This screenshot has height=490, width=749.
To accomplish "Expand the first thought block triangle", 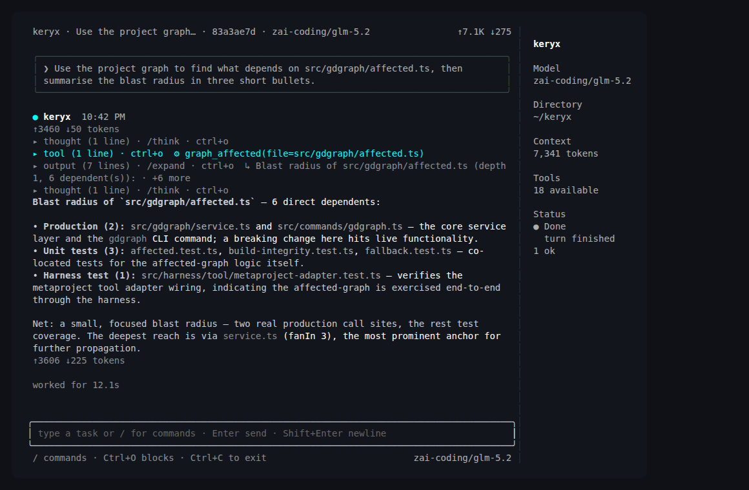I will coord(36,142).
